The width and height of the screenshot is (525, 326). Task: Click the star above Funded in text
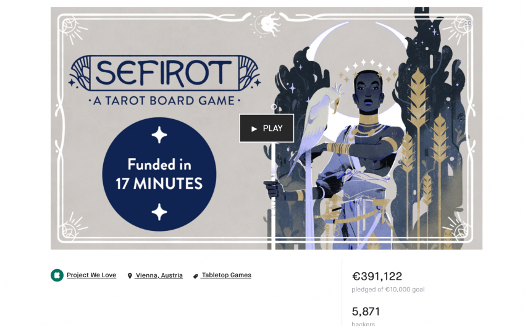coord(159,135)
